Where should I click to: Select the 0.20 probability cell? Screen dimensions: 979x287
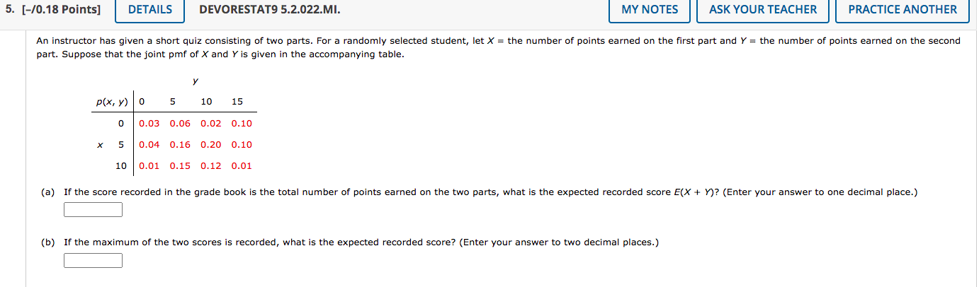(210, 145)
